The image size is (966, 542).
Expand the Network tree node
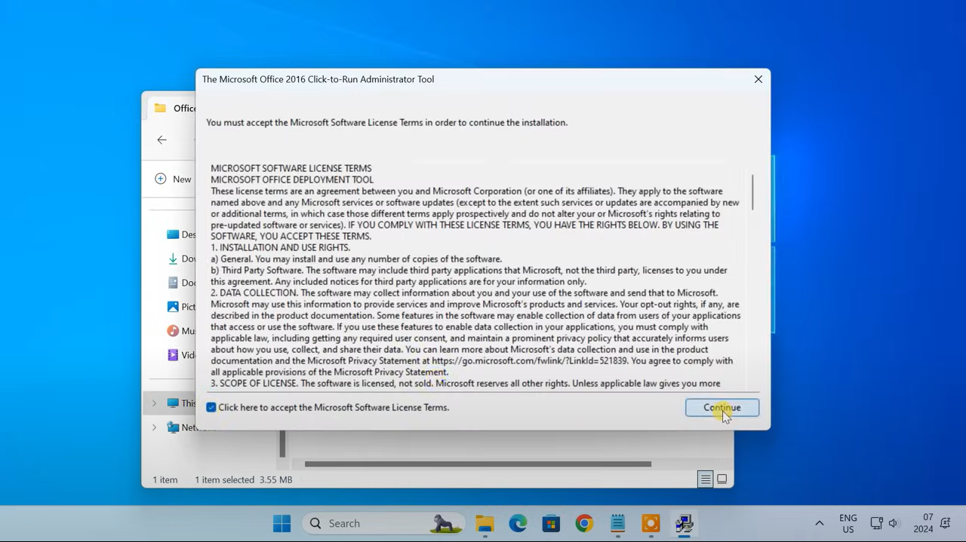[x=154, y=427]
